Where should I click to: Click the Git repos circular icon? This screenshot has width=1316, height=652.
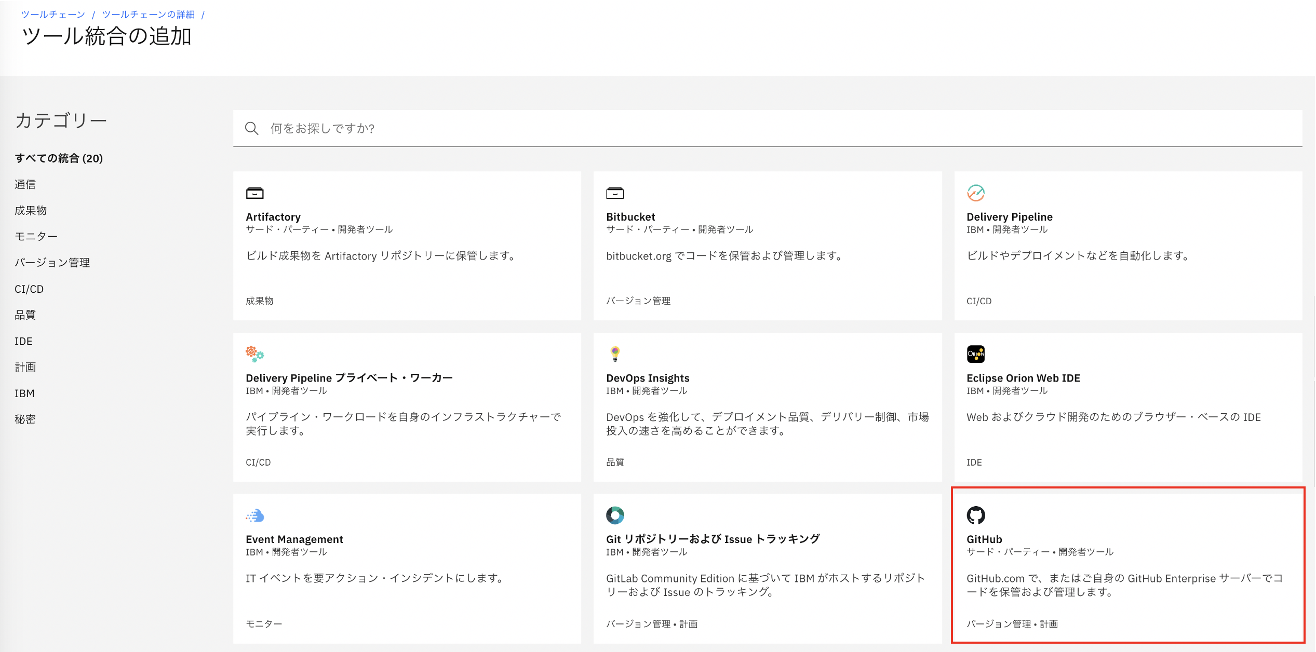[615, 515]
